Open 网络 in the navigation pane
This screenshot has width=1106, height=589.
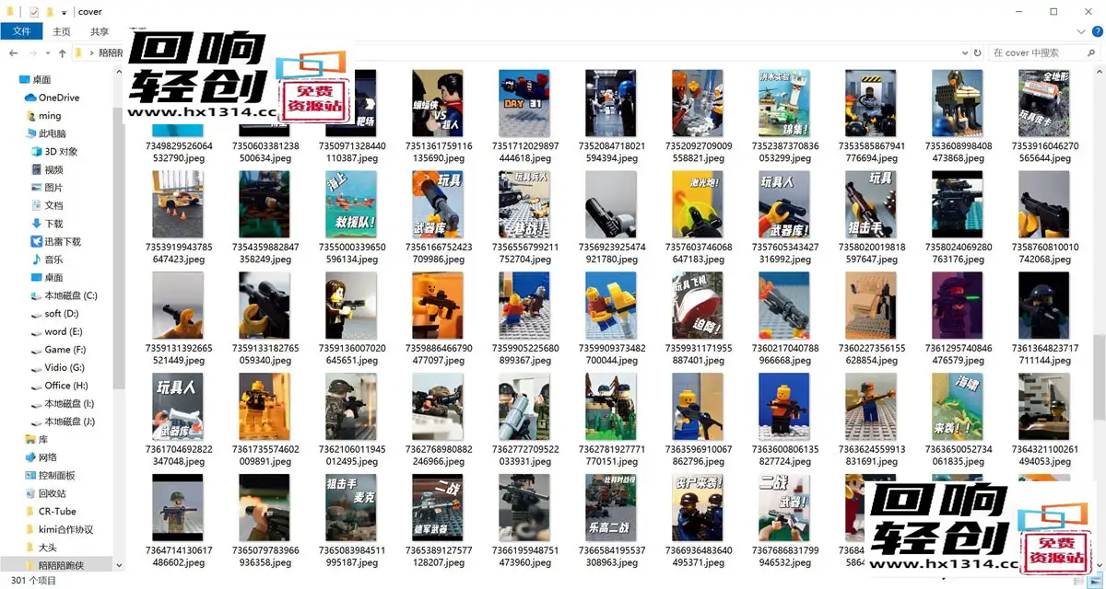coord(48,457)
